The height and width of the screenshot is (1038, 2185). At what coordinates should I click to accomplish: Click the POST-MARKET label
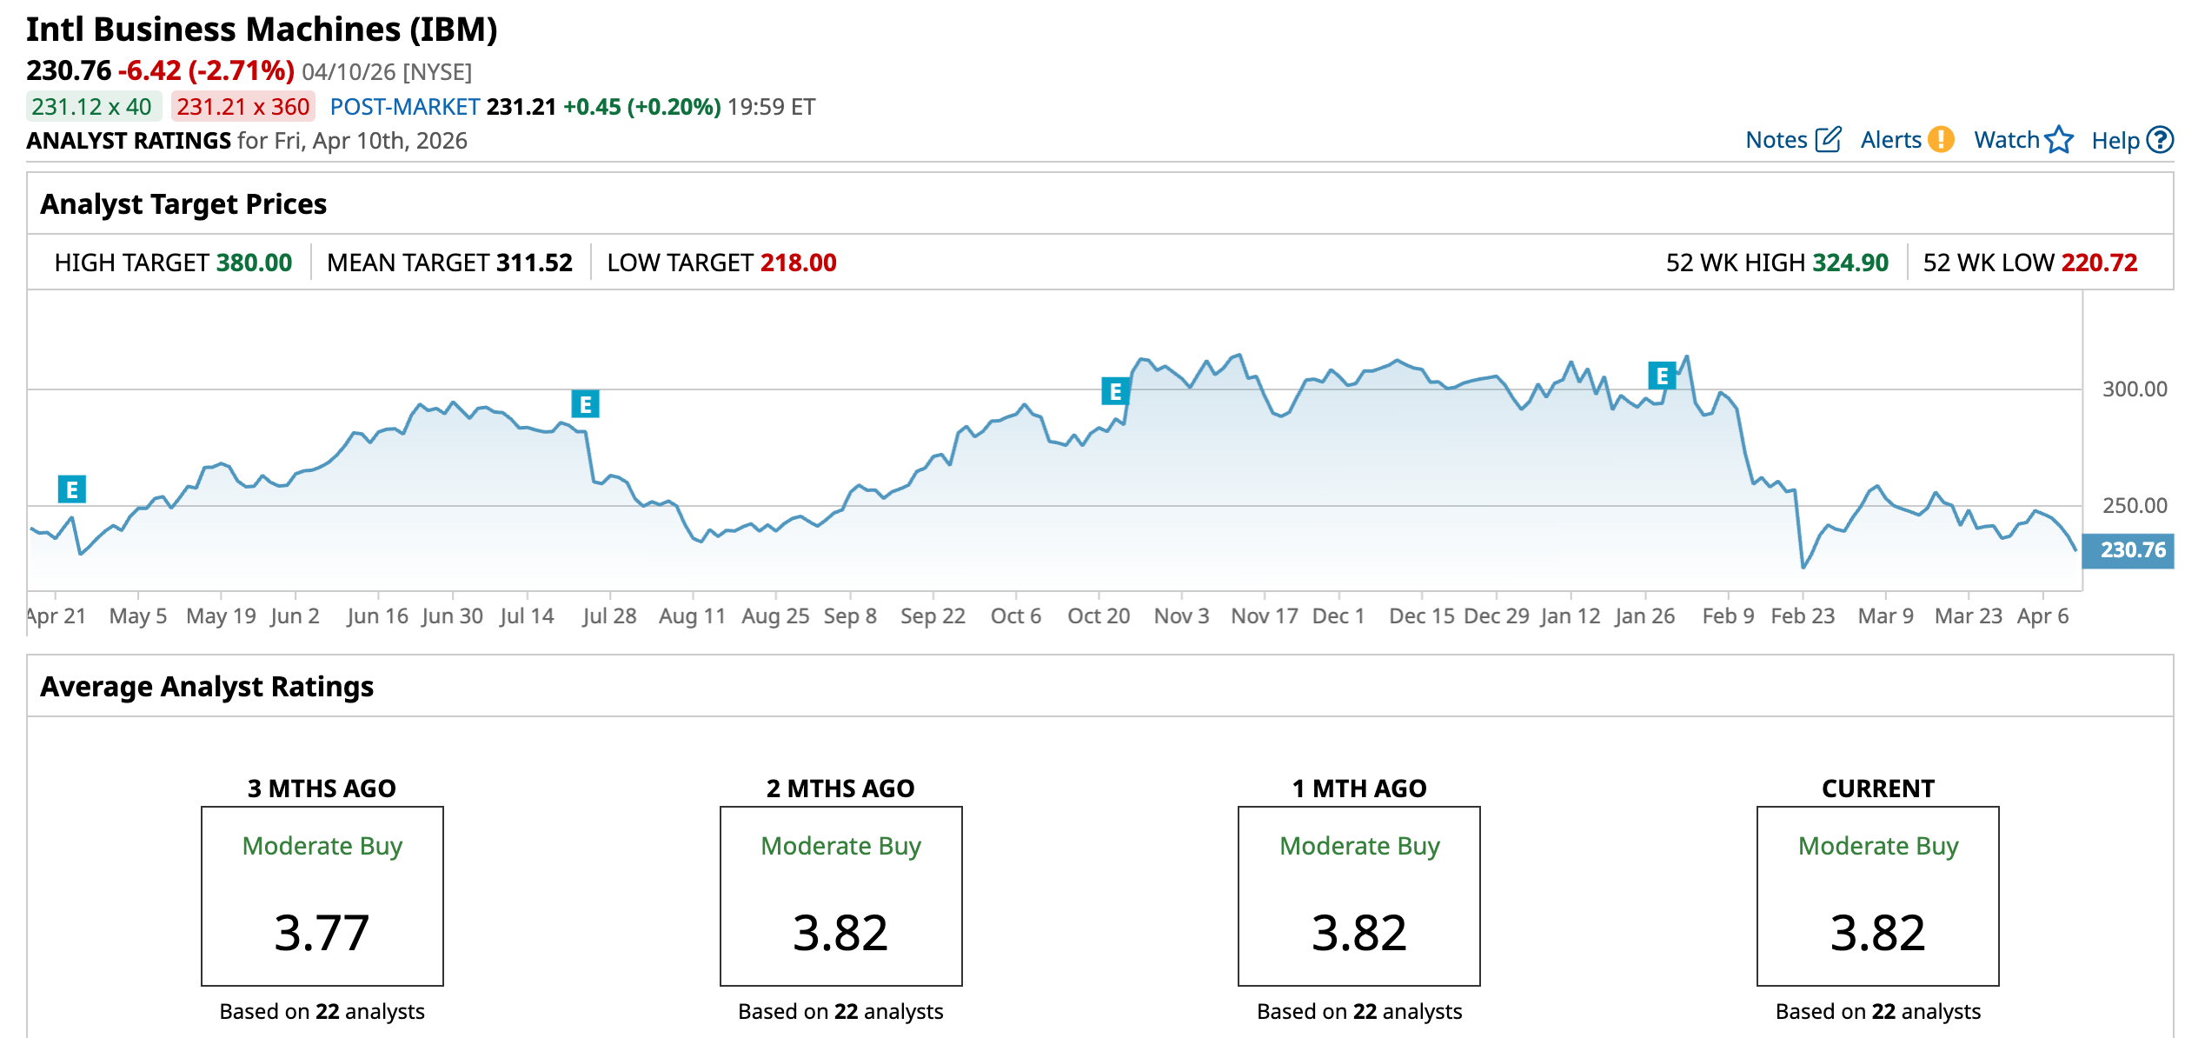pyautogui.click(x=405, y=107)
